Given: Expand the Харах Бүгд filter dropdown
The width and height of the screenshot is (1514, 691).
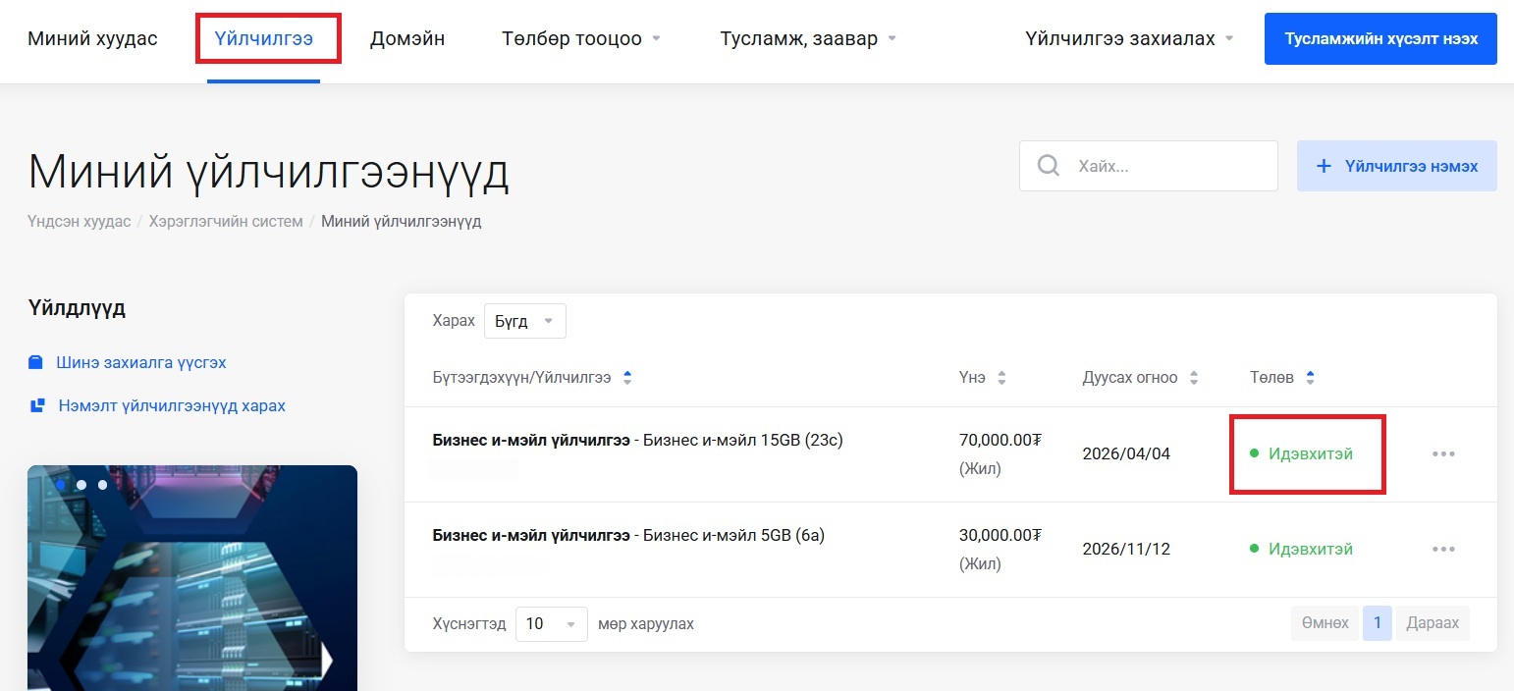Looking at the screenshot, I should [x=524, y=322].
